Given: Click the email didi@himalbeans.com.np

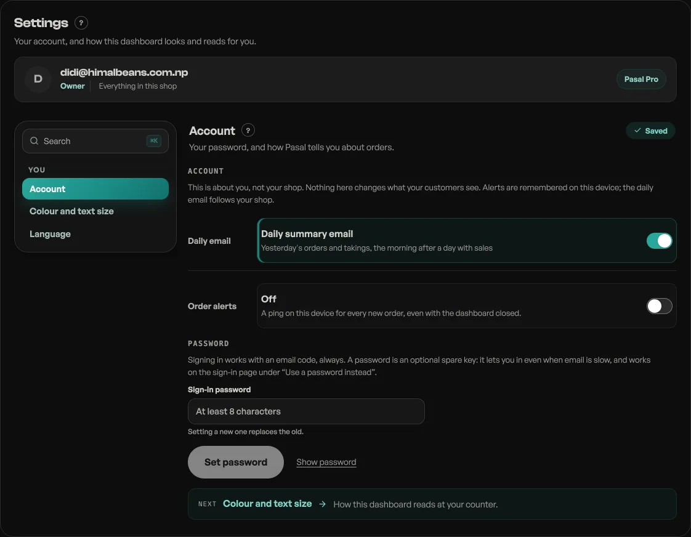Looking at the screenshot, I should 124,72.
